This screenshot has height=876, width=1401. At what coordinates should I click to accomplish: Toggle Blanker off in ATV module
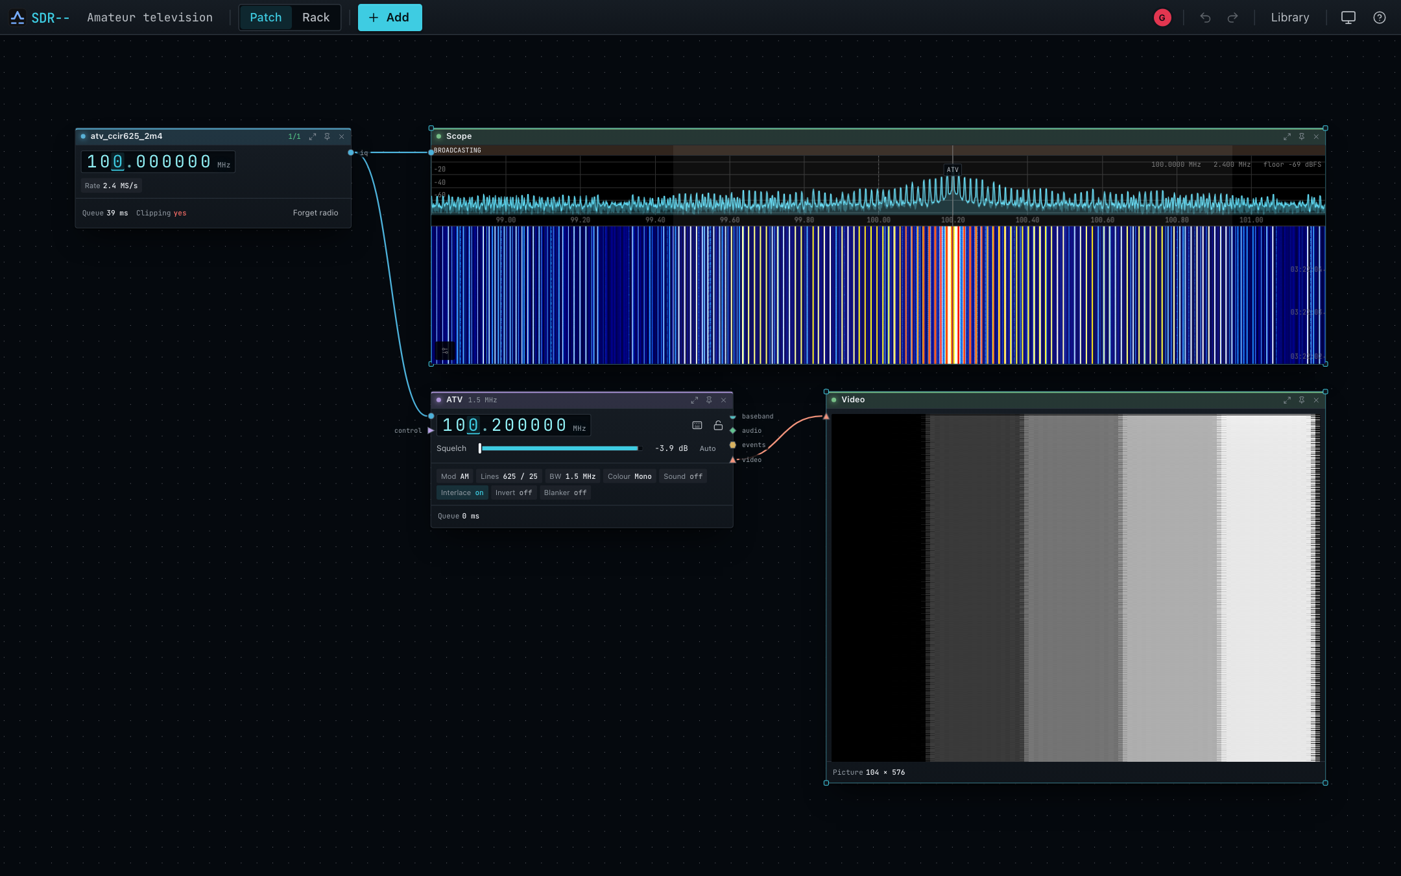565,493
